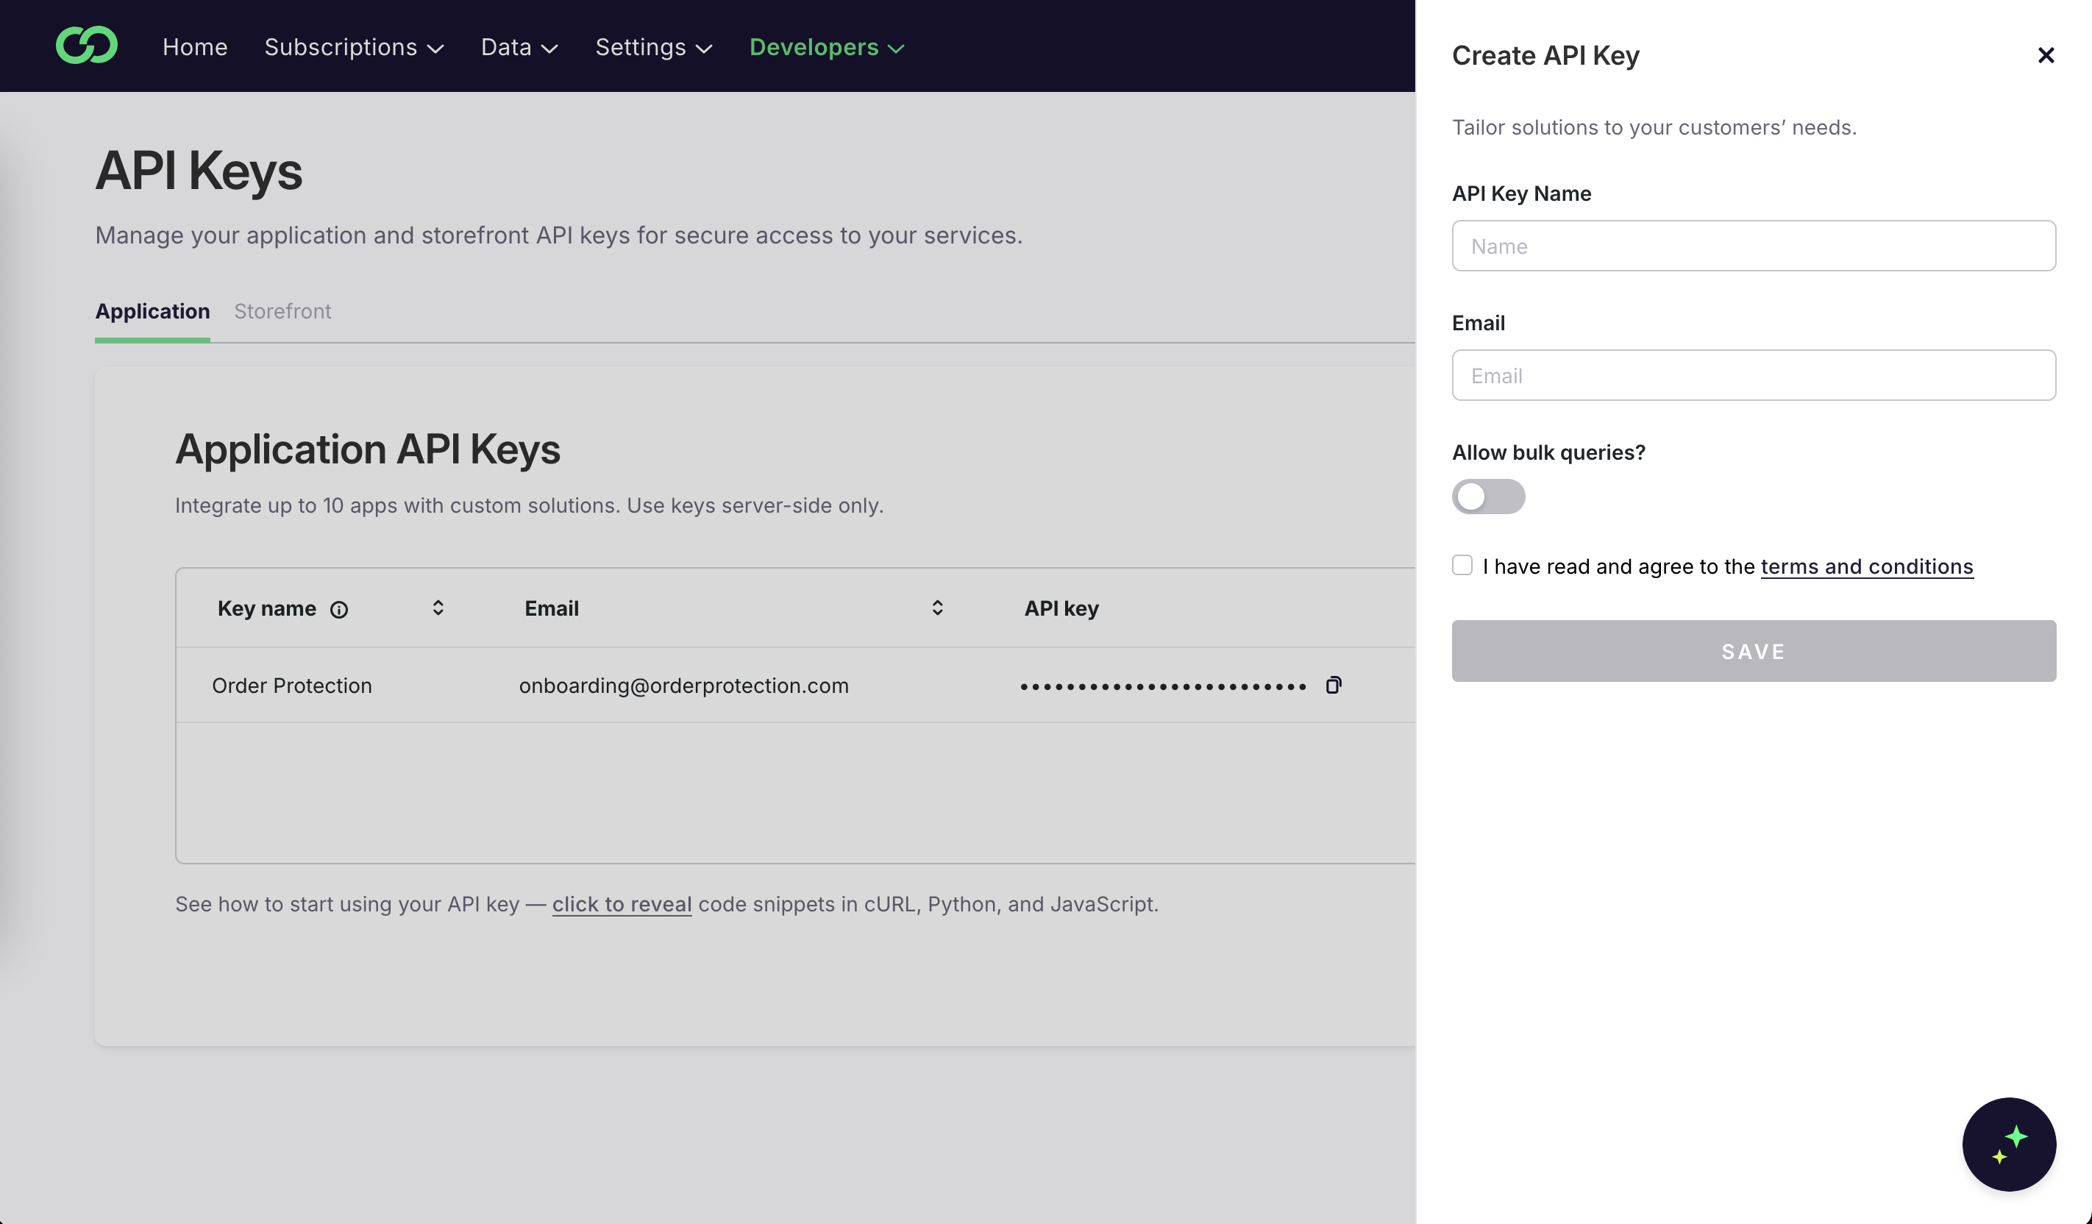Open the Developers menu
This screenshot has width=2092, height=1224.
tap(825, 47)
